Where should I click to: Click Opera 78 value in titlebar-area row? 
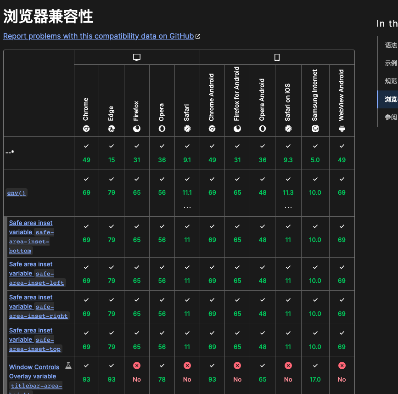pyautogui.click(x=162, y=379)
